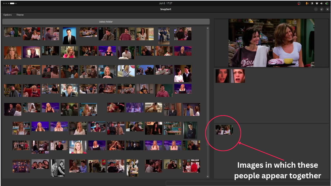Open the activities workspace indicator in the top bar
Screen dimensions: 331x186
tap(10, 3)
